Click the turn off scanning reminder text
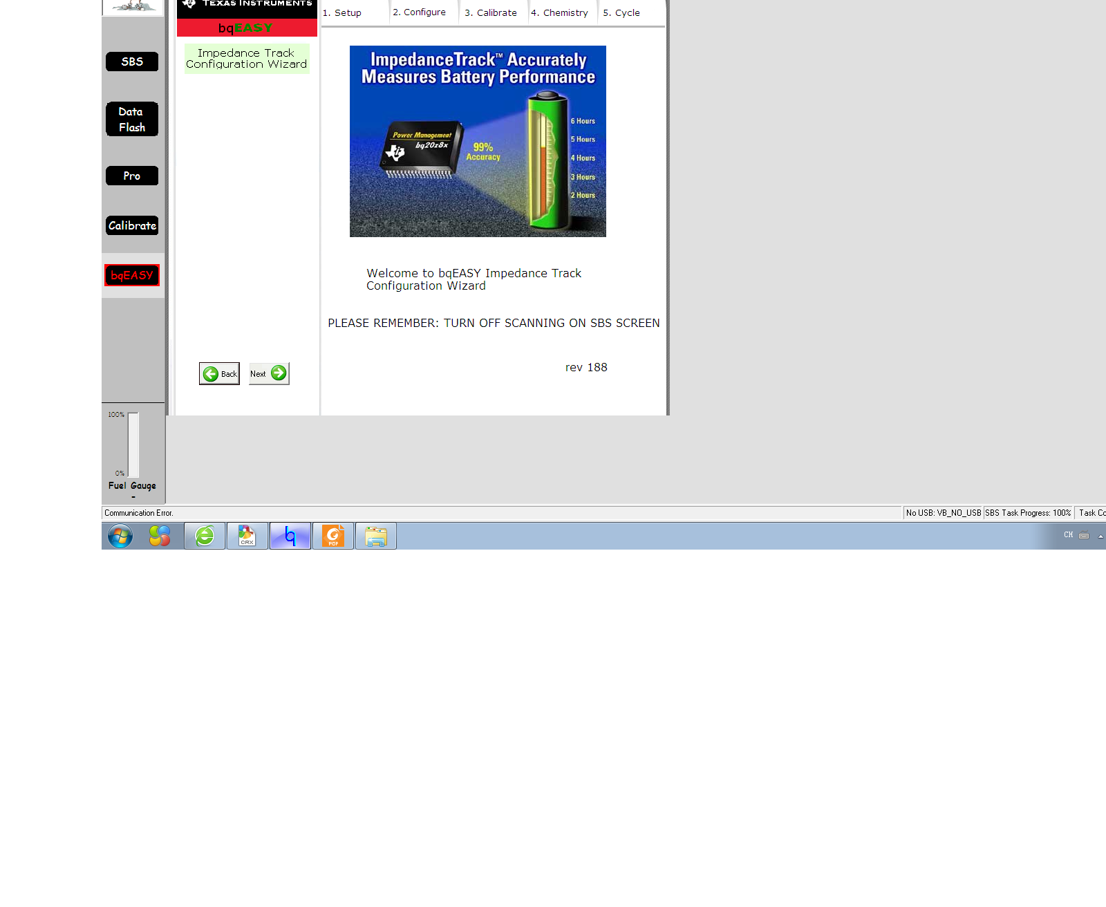The image size is (1106, 907). click(494, 323)
